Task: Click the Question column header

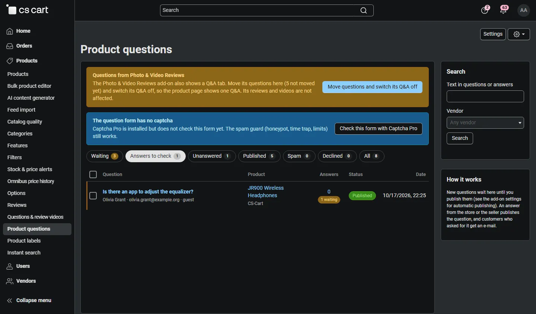Action: click(x=112, y=174)
